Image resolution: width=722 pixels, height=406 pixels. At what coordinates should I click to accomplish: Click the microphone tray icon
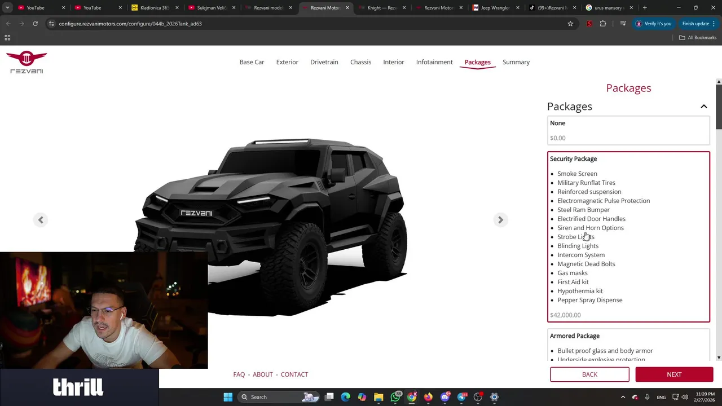click(647, 397)
